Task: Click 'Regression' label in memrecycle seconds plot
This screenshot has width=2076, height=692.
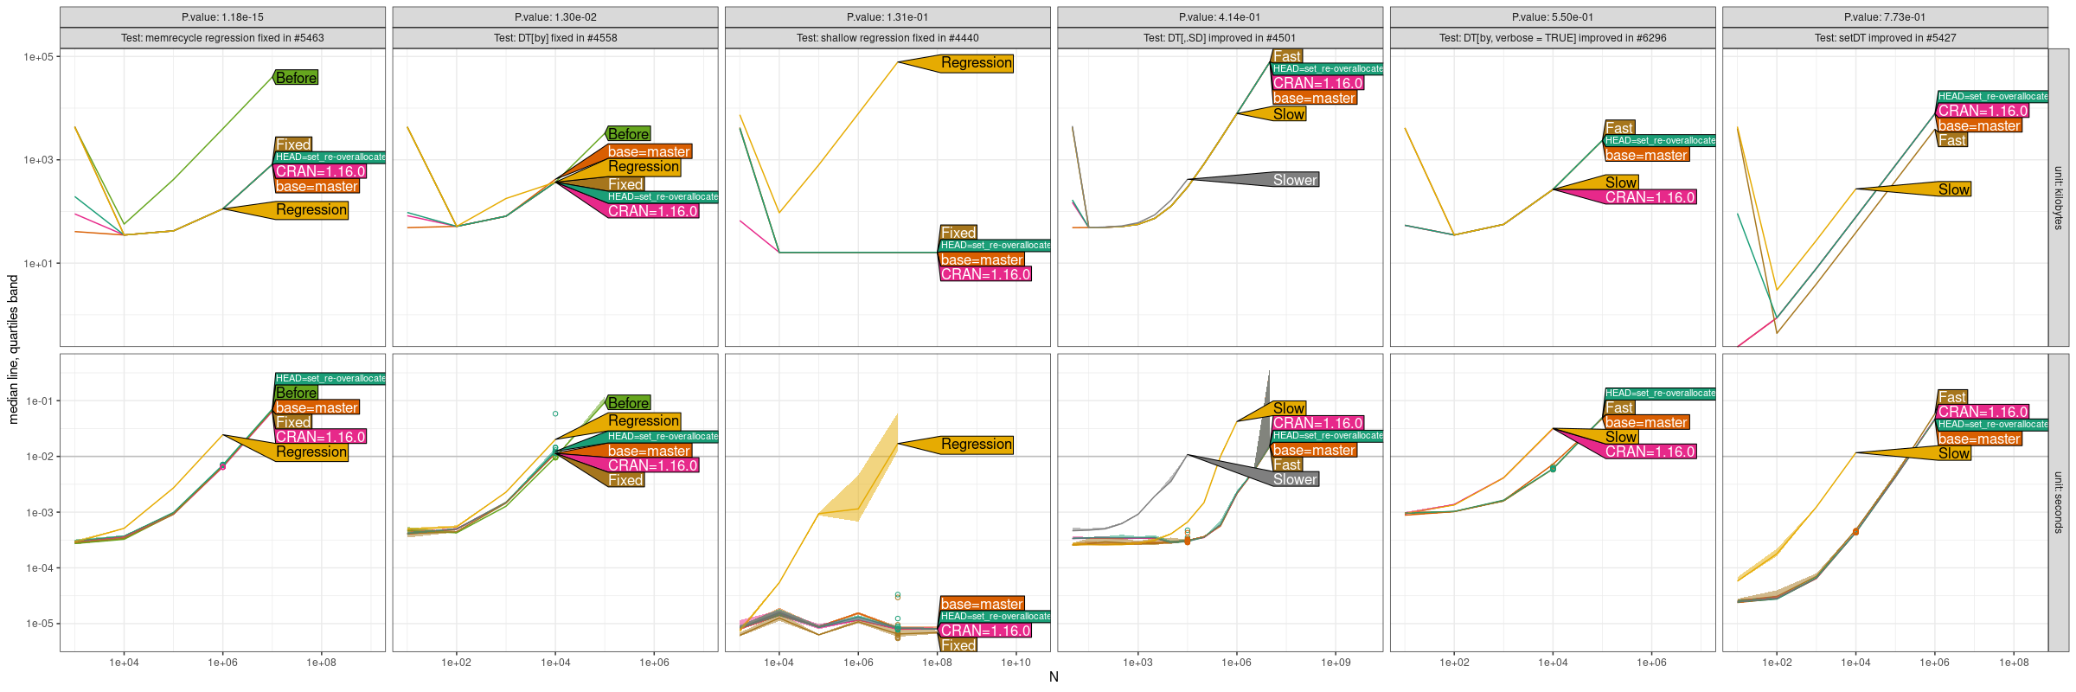Action: pos(311,452)
